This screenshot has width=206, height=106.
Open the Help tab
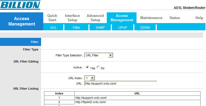(199, 18)
